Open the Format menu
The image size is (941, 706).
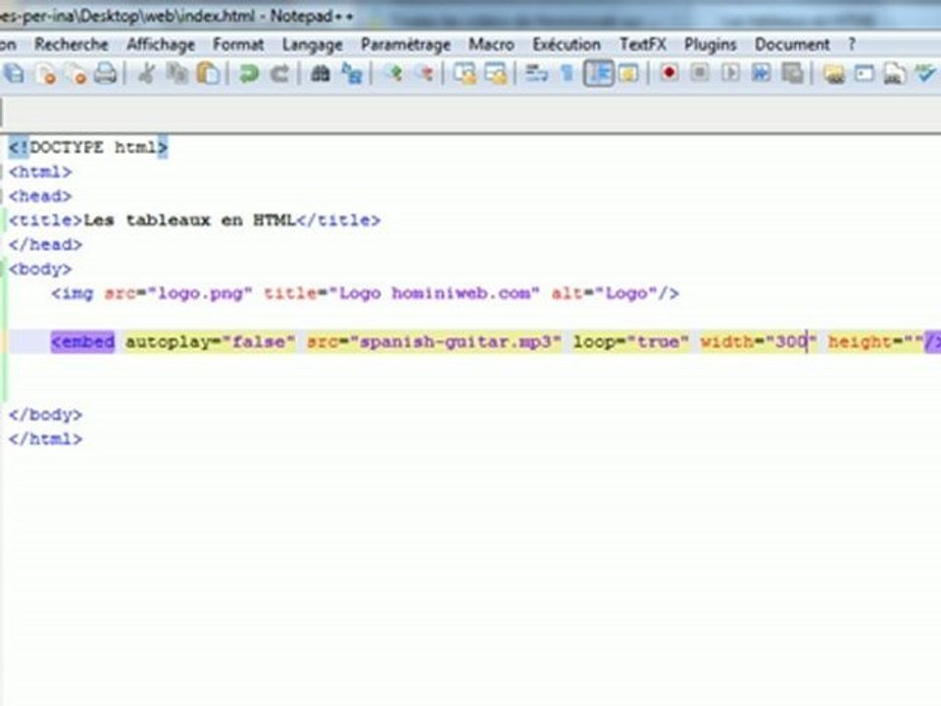click(x=238, y=44)
